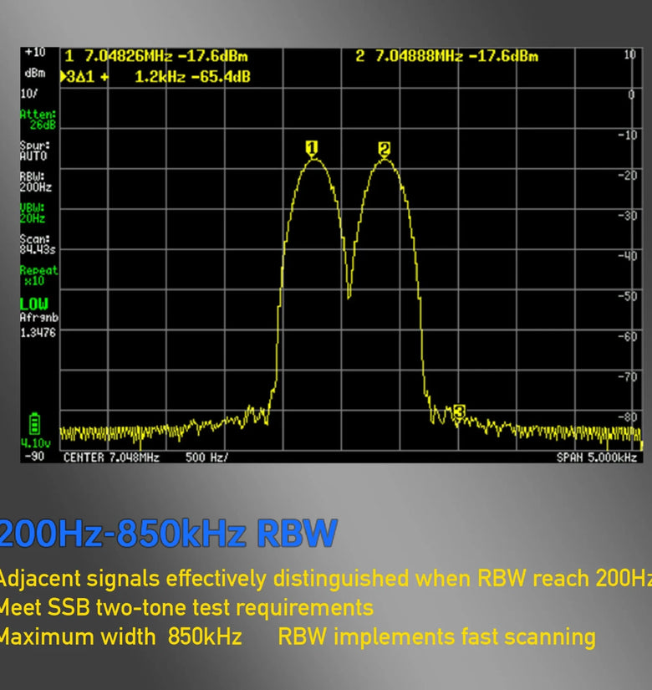Tap the LOW input mode indicator
The width and height of the screenshot is (652, 690).
34,304
